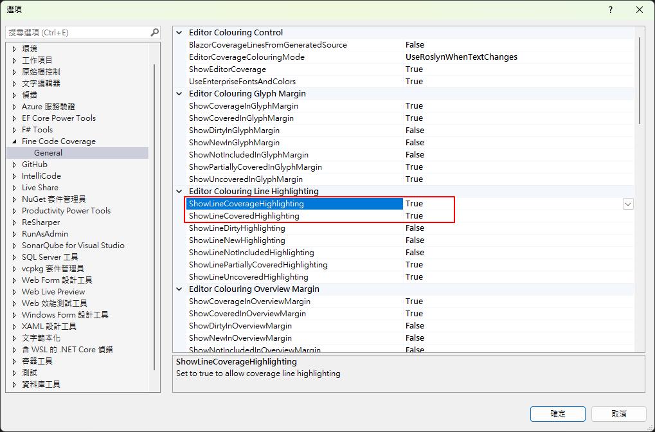The height and width of the screenshot is (432, 655).
Task: Collapse the Editor Colouring Control section
Action: click(180, 33)
